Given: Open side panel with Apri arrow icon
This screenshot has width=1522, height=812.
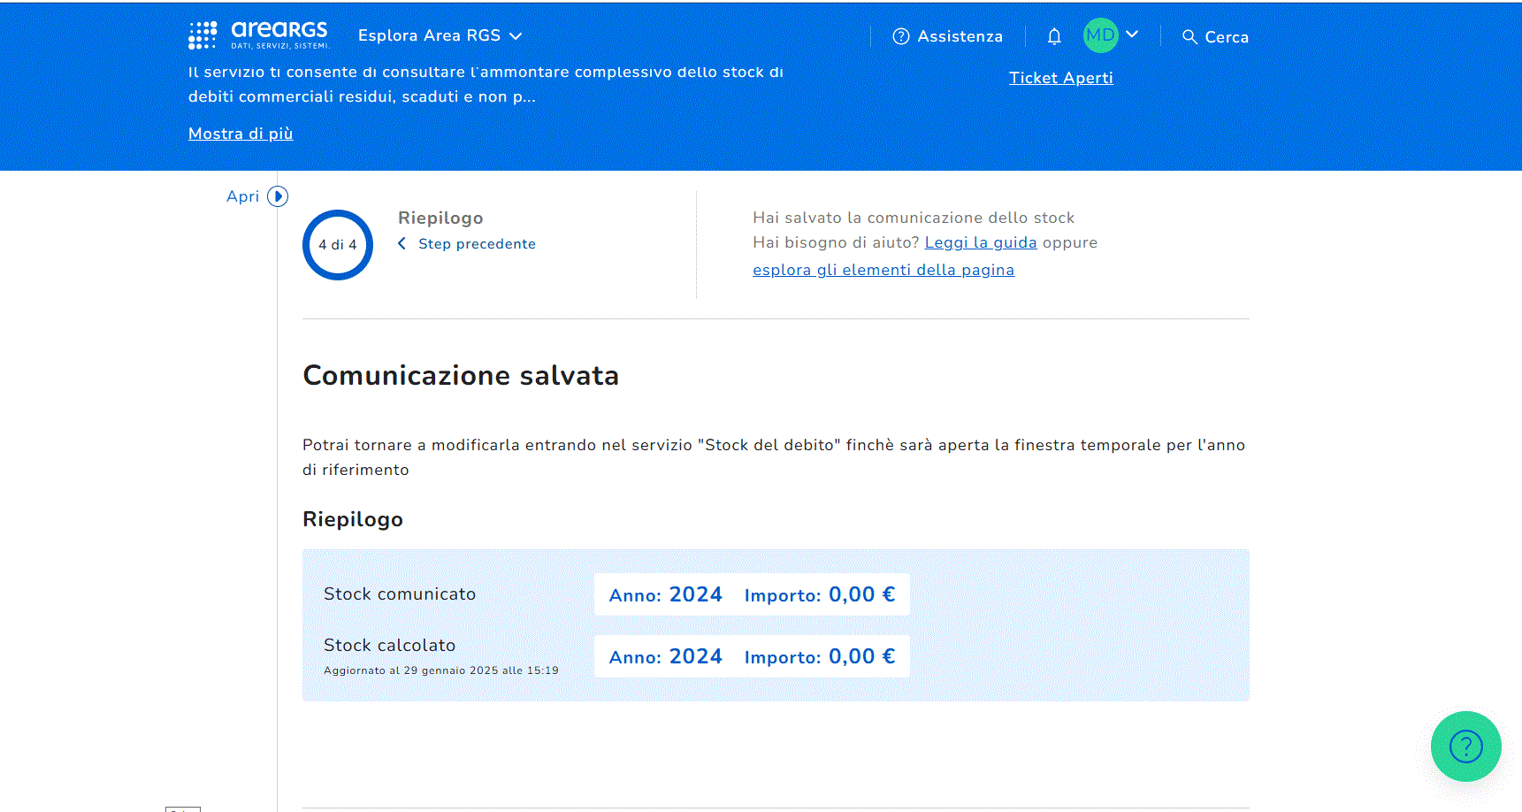Looking at the screenshot, I should (x=278, y=196).
